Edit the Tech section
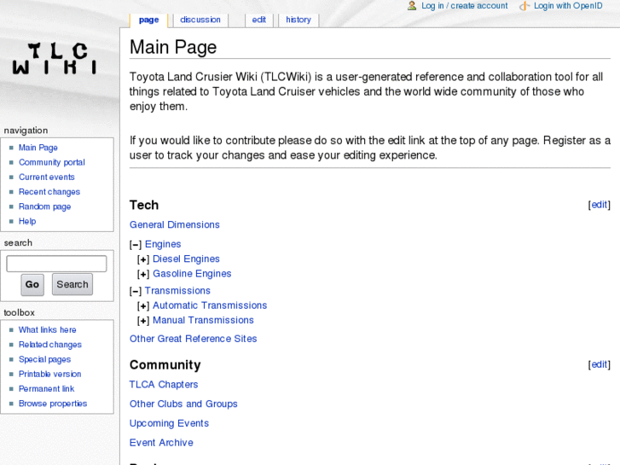This screenshot has width=620, height=465. coord(599,205)
